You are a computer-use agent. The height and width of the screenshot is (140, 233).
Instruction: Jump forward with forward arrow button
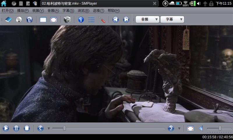tap(171, 128)
